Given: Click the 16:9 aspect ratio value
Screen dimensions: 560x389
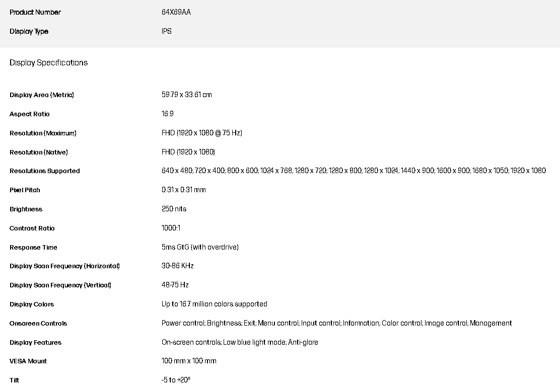Looking at the screenshot, I should [x=167, y=114].
